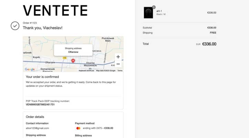Open the map Terms link
Screen dimensions: 249x138
(x=120, y=70)
